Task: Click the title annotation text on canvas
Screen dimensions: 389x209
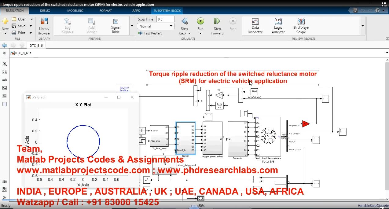Action: click(233, 77)
